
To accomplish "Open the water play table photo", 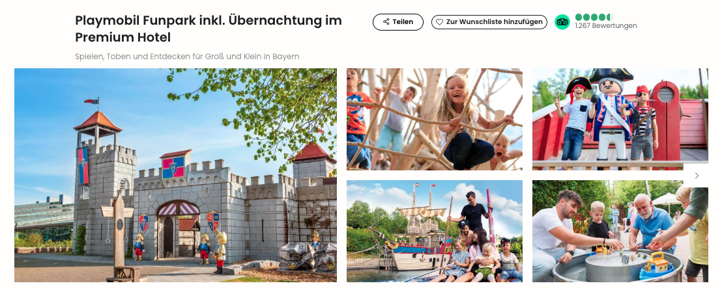I will click(620, 231).
